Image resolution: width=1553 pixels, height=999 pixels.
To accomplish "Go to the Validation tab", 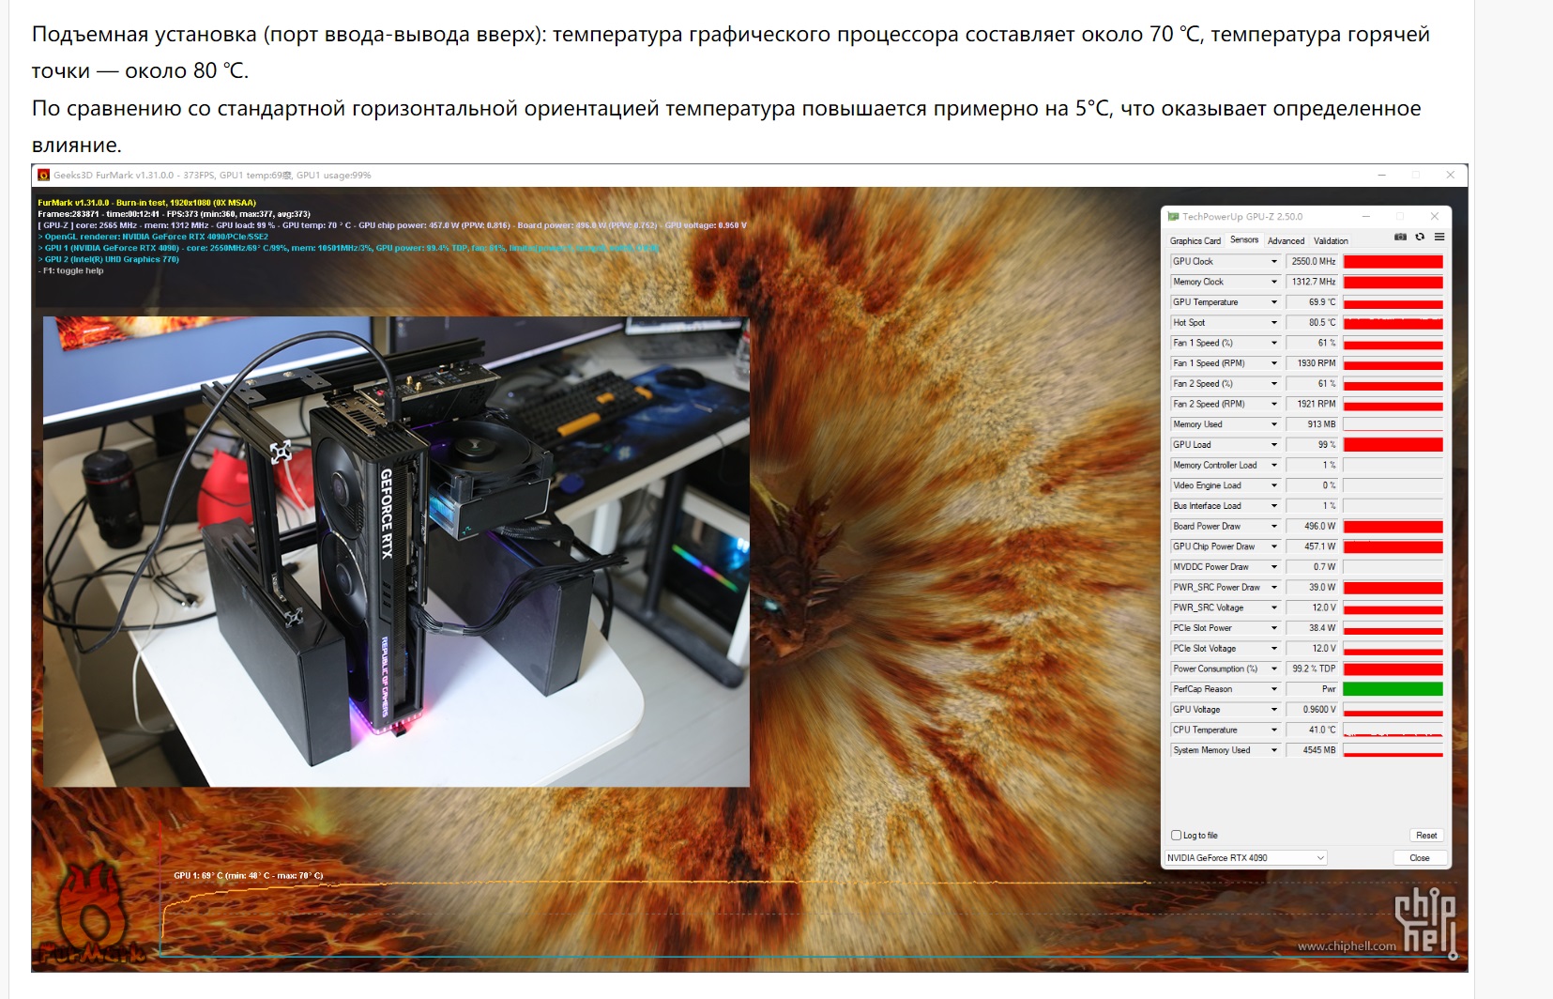I will tap(1331, 241).
